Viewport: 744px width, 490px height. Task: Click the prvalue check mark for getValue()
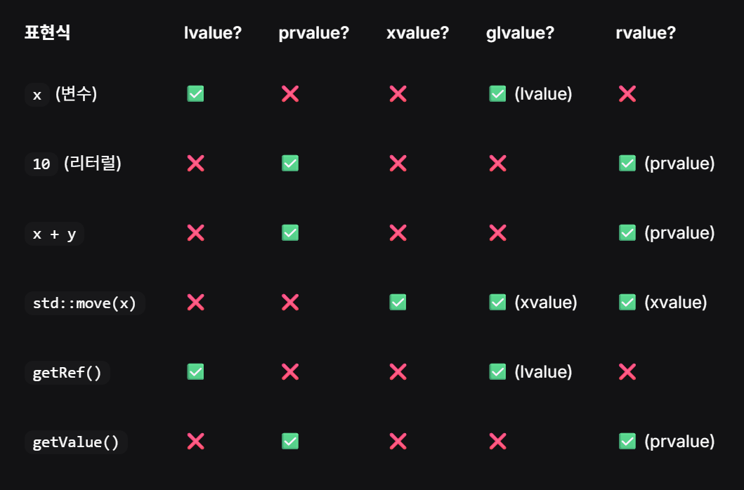[290, 441]
